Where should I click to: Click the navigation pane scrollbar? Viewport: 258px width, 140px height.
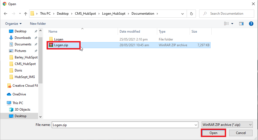click(41, 60)
